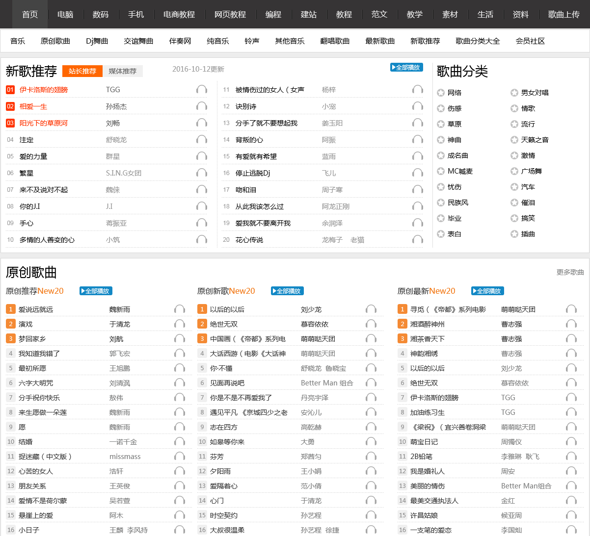The height and width of the screenshot is (536, 590).
Task: Click headphone icon for 诀别诗
Action: point(418,106)
